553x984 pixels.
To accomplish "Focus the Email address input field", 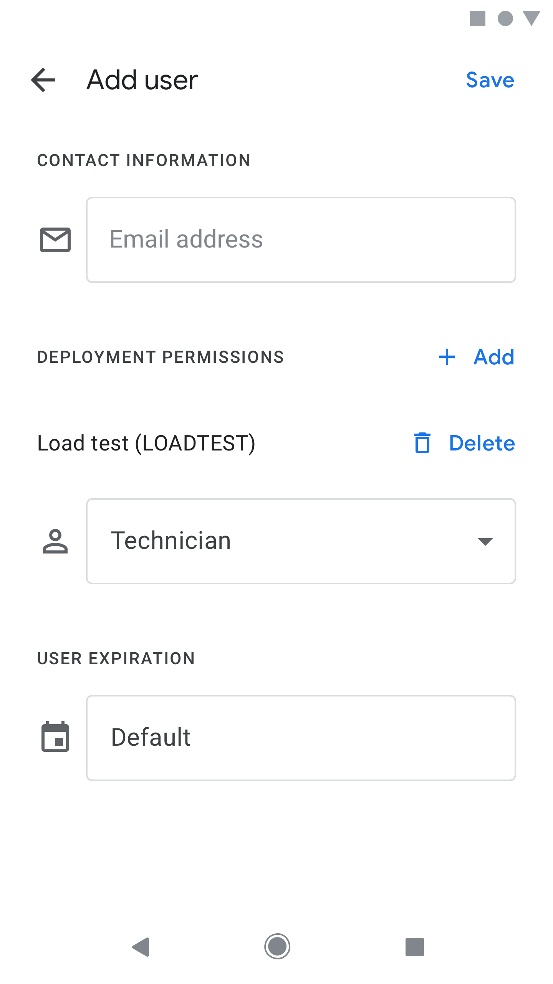I will [x=301, y=240].
